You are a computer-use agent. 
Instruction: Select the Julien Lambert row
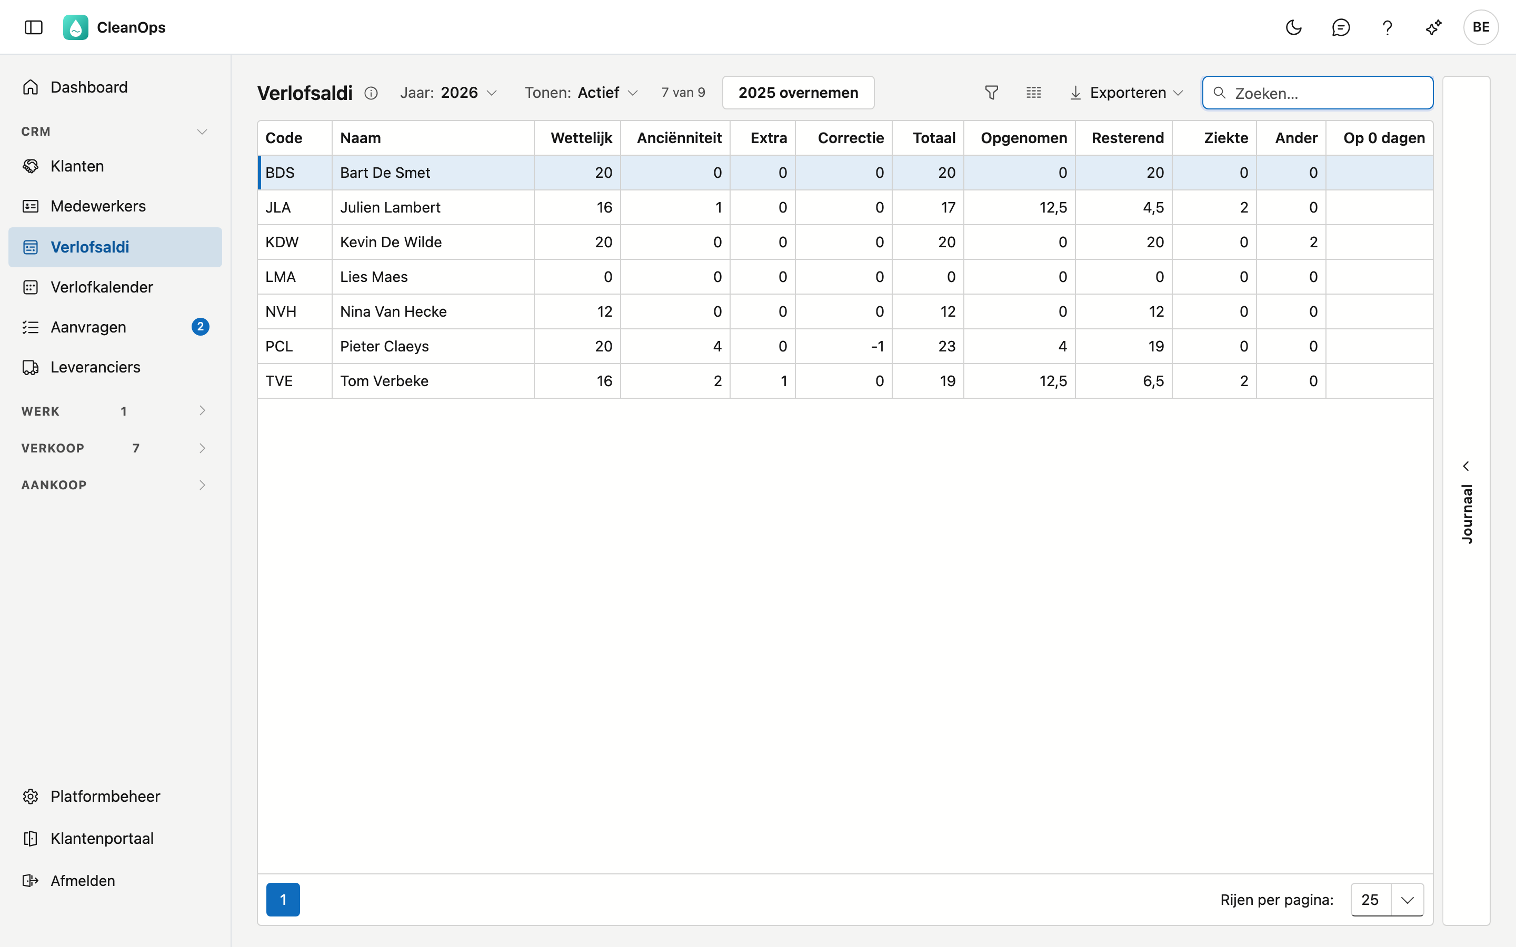tap(845, 207)
